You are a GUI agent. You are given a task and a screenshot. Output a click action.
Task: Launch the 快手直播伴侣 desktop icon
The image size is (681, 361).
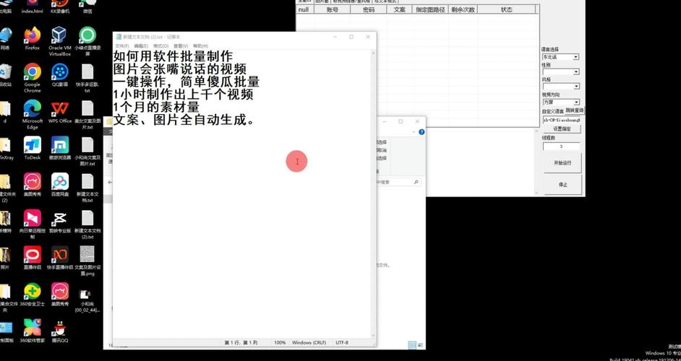59,255
